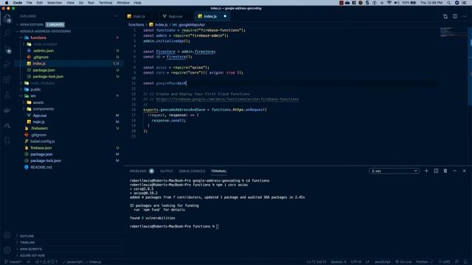Split the terminal panel
472x265 pixels.
click(x=436, y=171)
